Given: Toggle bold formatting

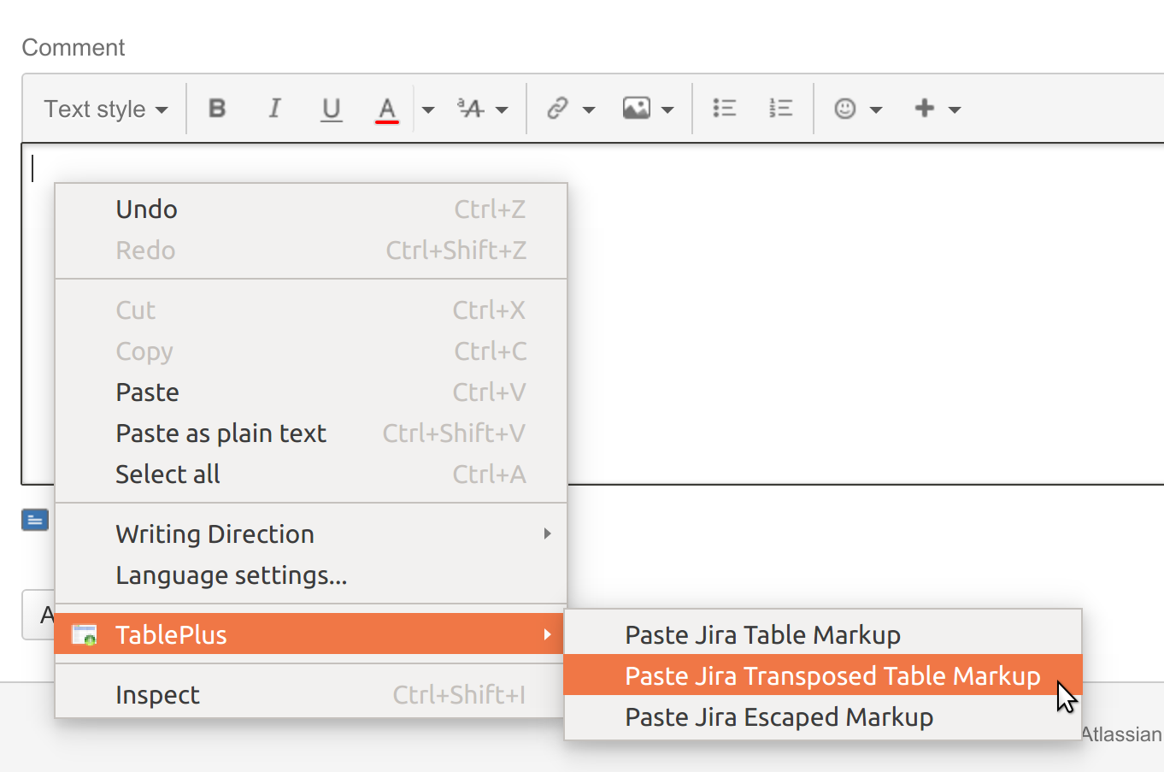Looking at the screenshot, I should (x=217, y=109).
